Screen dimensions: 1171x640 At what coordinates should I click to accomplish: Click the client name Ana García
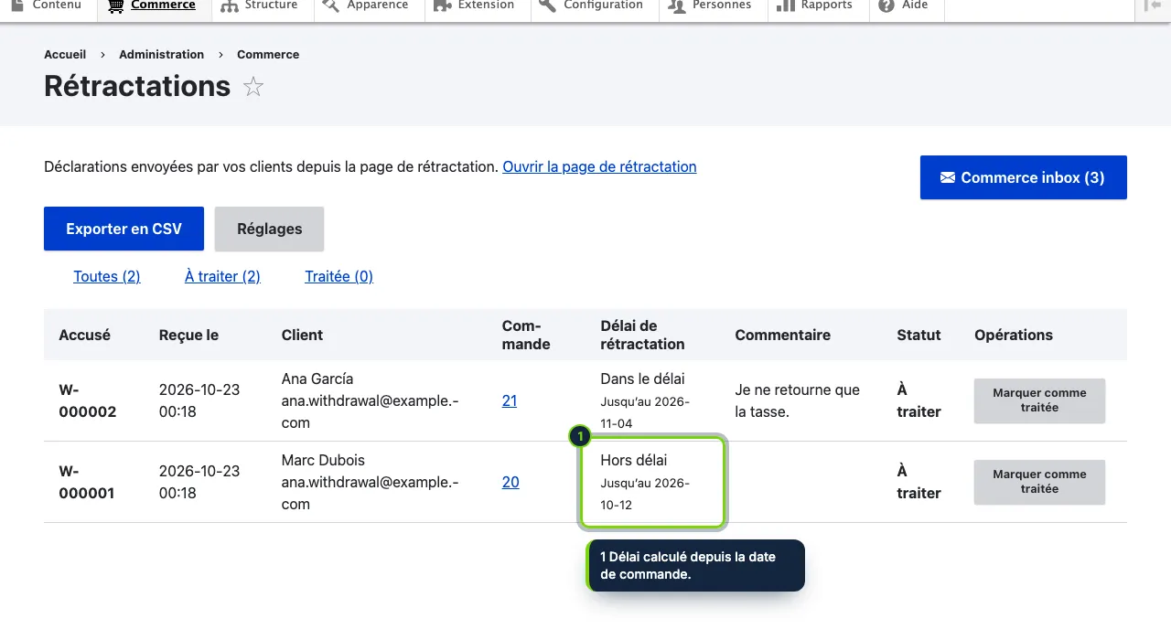pos(317,379)
